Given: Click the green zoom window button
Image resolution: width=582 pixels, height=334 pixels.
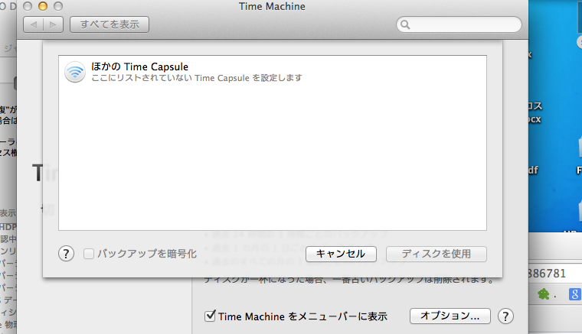Looking at the screenshot, I should pyautogui.click(x=57, y=6).
